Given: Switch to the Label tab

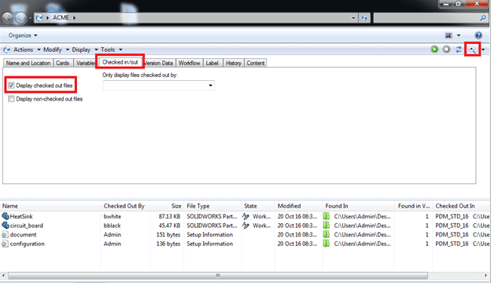Looking at the screenshot, I should [212, 63].
